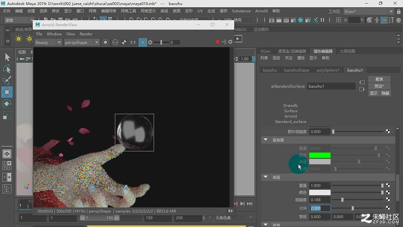The width and height of the screenshot is (403, 227).
Task: Open Hypershade blue sphere icon
Action: (x=301, y=20)
